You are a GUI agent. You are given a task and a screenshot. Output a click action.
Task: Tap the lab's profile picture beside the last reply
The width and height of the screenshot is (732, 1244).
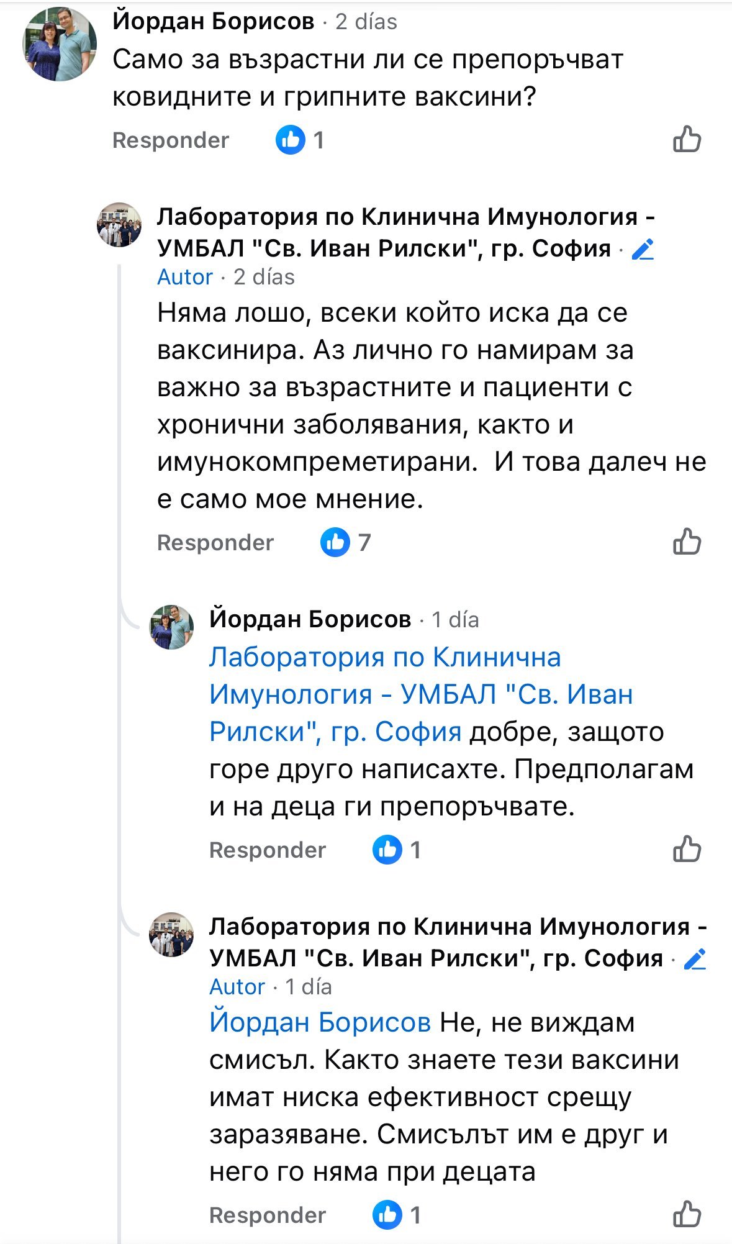click(x=171, y=934)
